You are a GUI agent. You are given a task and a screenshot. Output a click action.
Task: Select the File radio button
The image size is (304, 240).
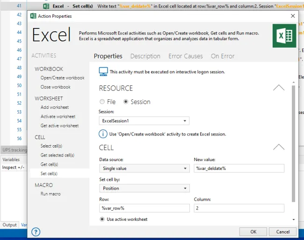tap(102, 102)
